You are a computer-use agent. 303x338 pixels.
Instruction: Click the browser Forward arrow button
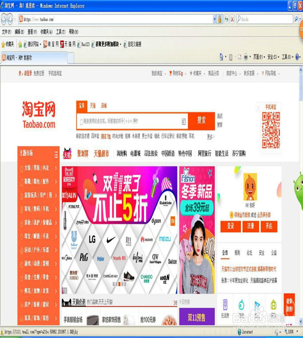click(10, 19)
